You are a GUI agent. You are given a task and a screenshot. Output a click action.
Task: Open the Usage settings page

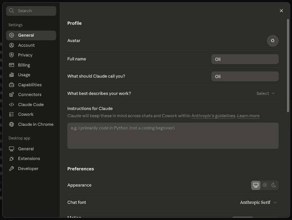[31, 75]
